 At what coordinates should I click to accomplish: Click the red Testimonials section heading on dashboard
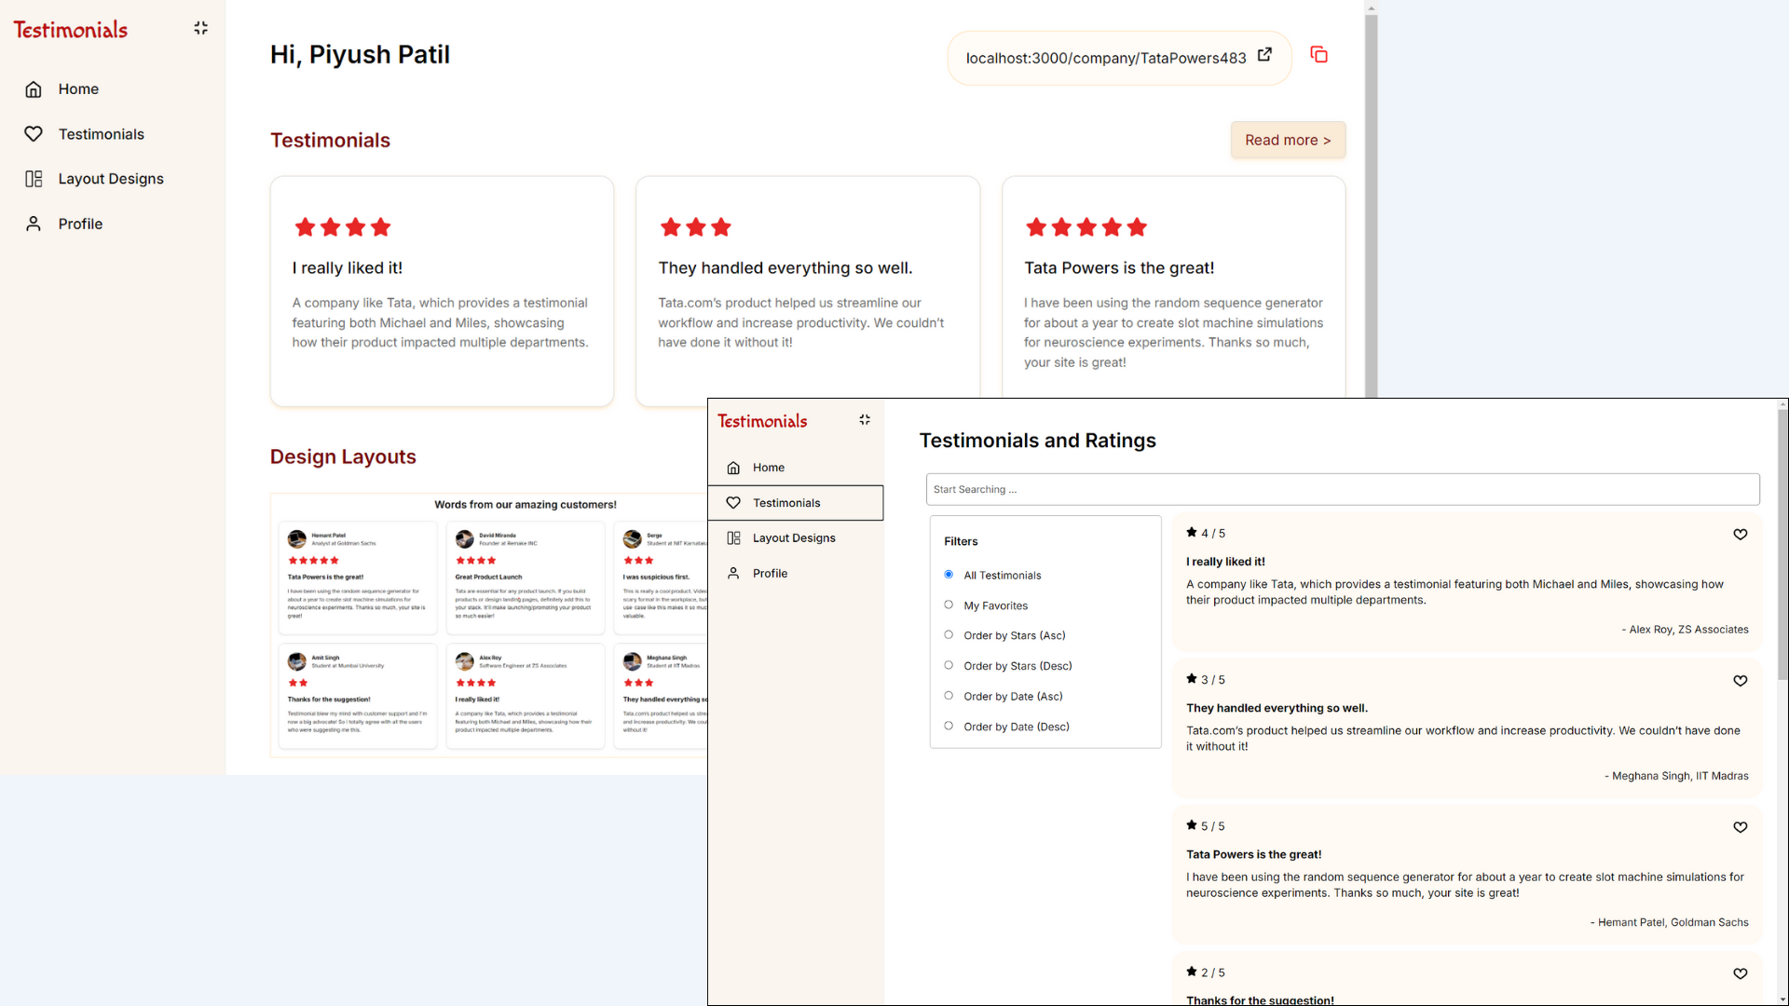point(330,141)
